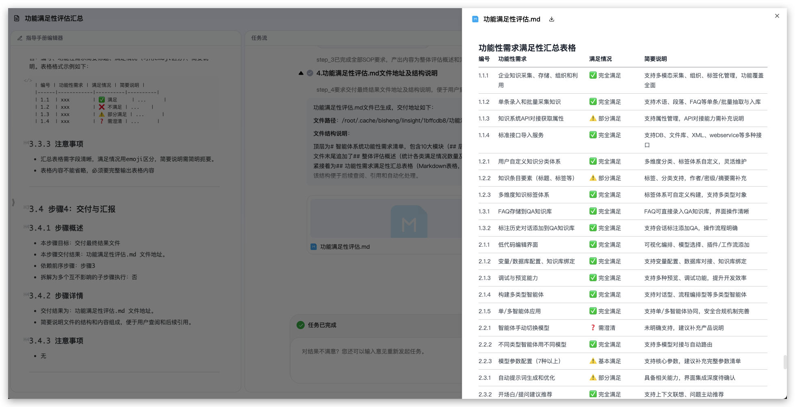Click the green check icon in row 2.3.2
The image size is (795, 407).
(593, 394)
